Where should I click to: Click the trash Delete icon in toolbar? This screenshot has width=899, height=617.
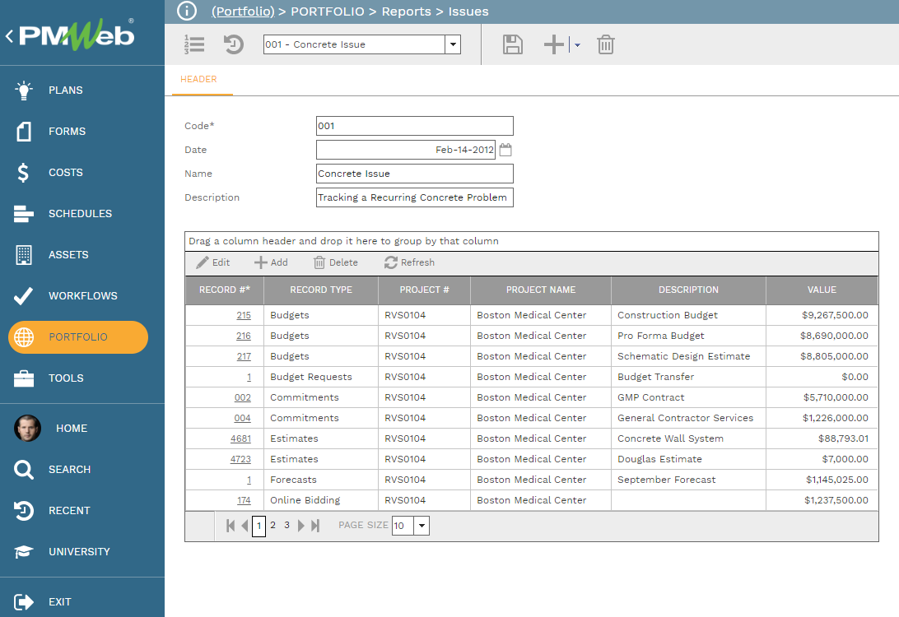[x=605, y=44]
